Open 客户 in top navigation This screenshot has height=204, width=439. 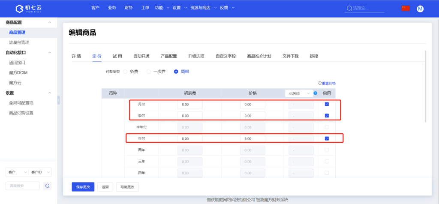click(x=96, y=8)
